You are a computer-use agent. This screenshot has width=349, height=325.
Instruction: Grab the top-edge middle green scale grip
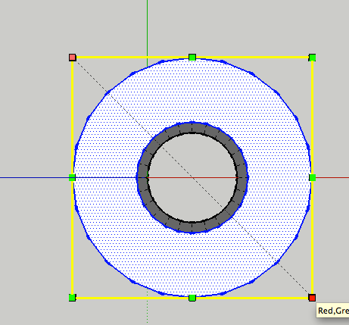[192, 58]
